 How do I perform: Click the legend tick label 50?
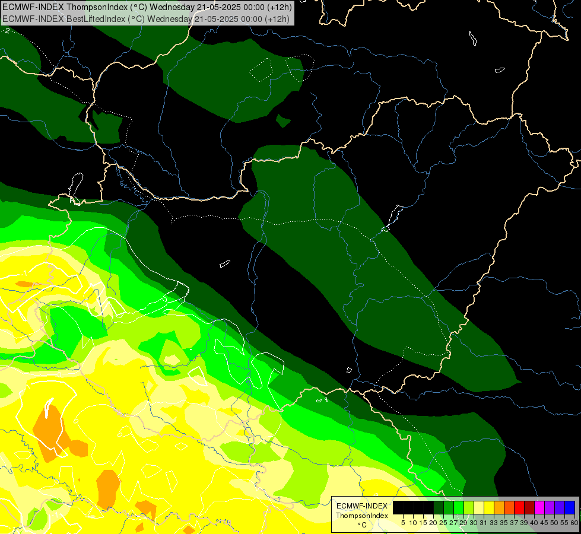pos(554,523)
